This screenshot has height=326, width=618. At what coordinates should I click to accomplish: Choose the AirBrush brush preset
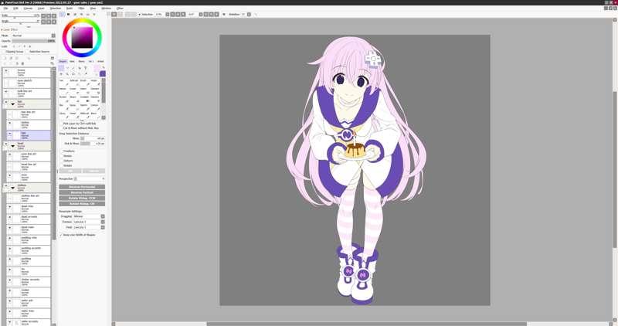click(x=73, y=83)
